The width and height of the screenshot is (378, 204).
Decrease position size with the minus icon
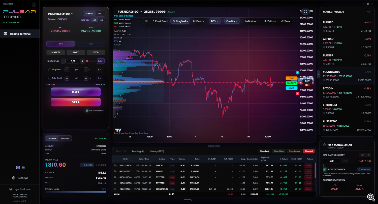[63, 61]
